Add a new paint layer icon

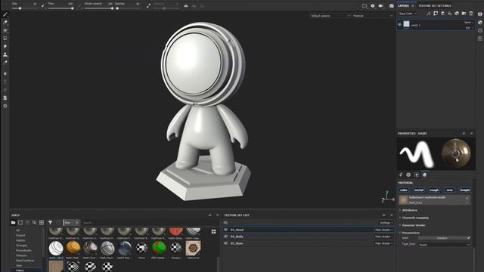tap(442, 14)
